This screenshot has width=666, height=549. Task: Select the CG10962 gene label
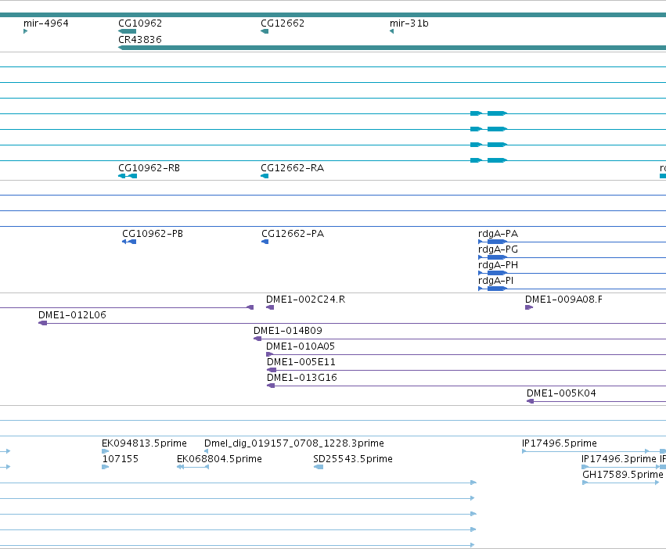click(140, 23)
